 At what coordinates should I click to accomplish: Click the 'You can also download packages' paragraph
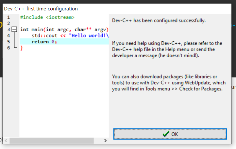[x=169, y=83]
